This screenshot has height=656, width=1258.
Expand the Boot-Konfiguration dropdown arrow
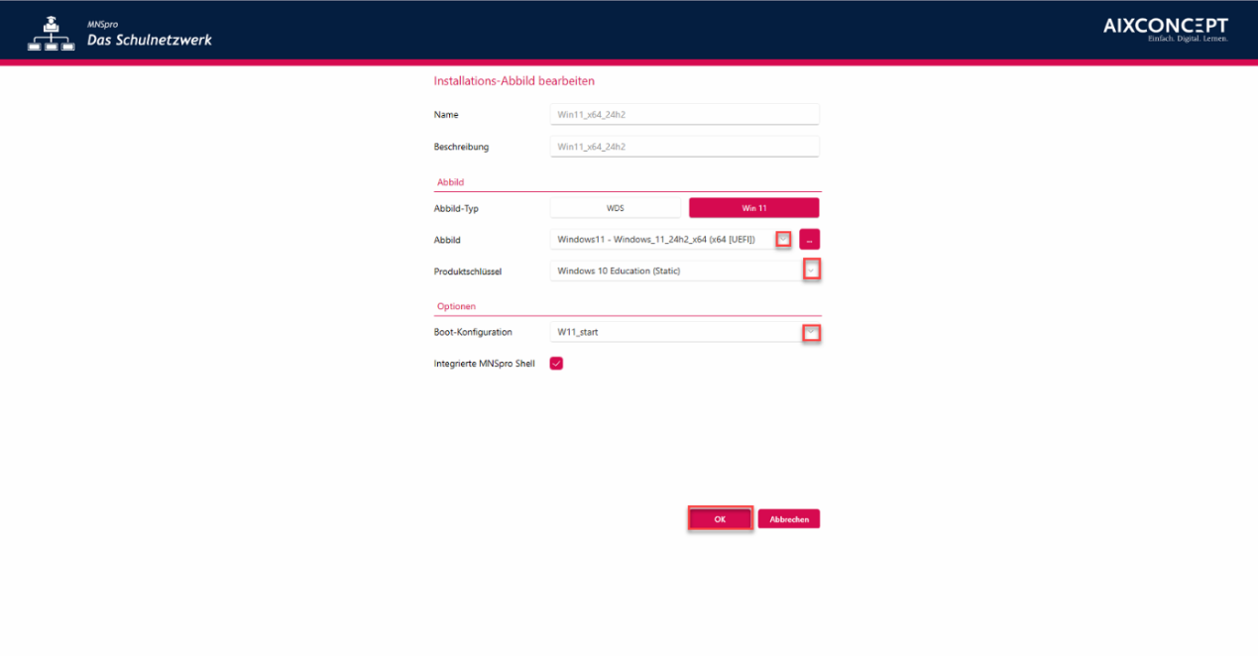(x=812, y=332)
